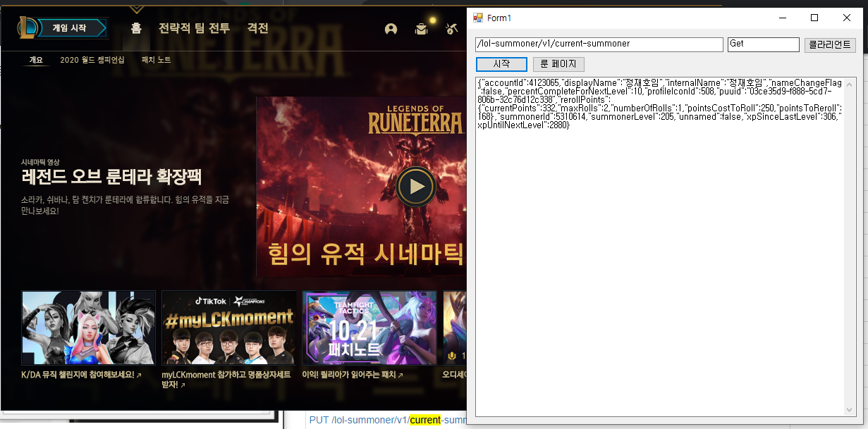Switch to the 홈 tab
868x429 pixels.
click(x=136, y=28)
